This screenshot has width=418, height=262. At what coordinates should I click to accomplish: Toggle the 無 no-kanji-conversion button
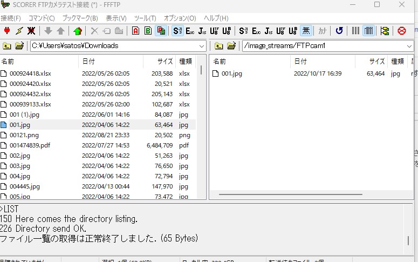coord(306,31)
